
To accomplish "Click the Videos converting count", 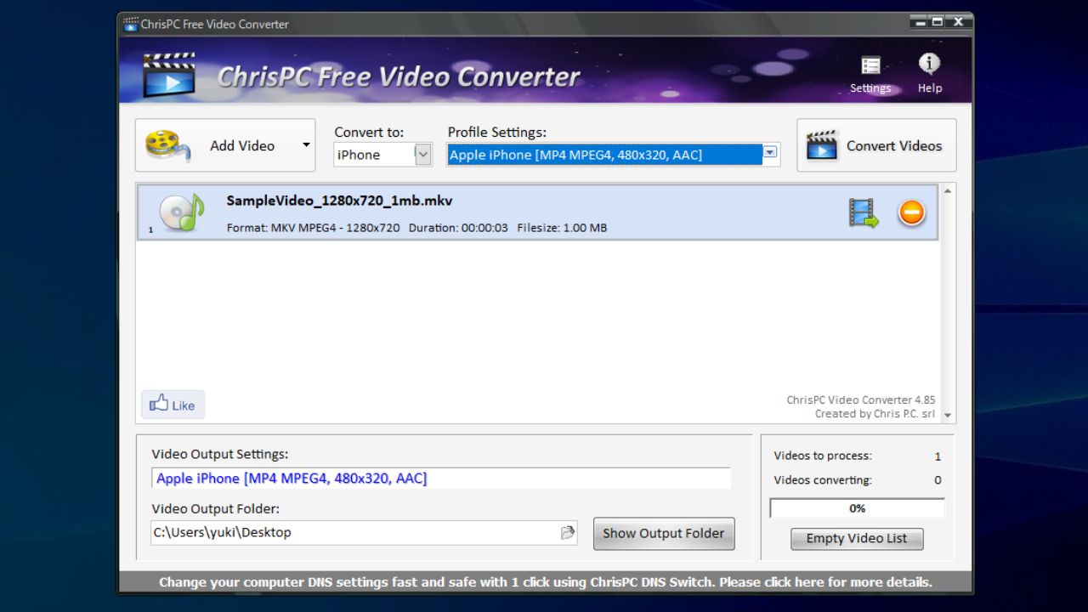I will [938, 480].
